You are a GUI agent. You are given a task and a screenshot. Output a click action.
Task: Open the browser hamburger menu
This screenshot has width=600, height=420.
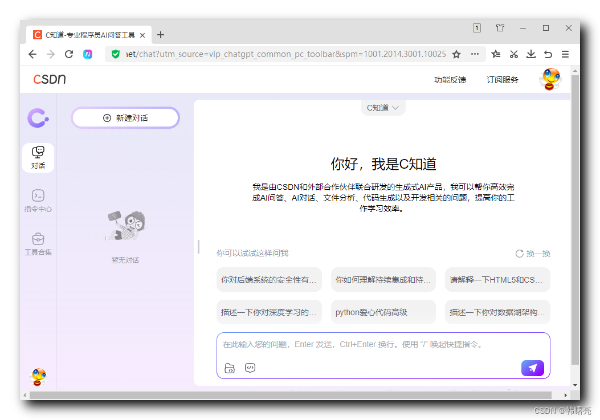tap(565, 54)
